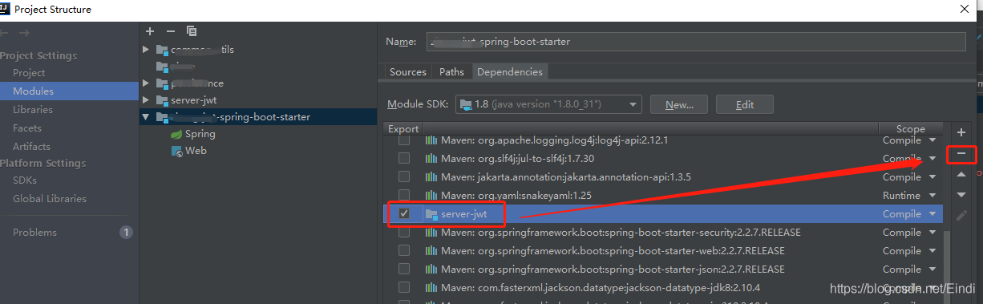983x304 pixels.
Task: Add a new module with plus icon
Action: pos(150,31)
